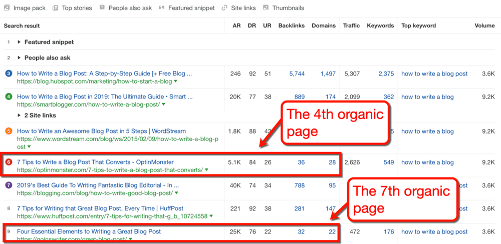Image resolution: width=501 pixels, height=244 pixels.
Task: Expand the Featured snippet row
Action: point(19,42)
